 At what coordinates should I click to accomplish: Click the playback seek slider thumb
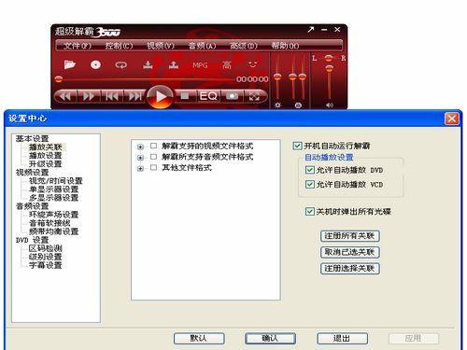(x=59, y=79)
